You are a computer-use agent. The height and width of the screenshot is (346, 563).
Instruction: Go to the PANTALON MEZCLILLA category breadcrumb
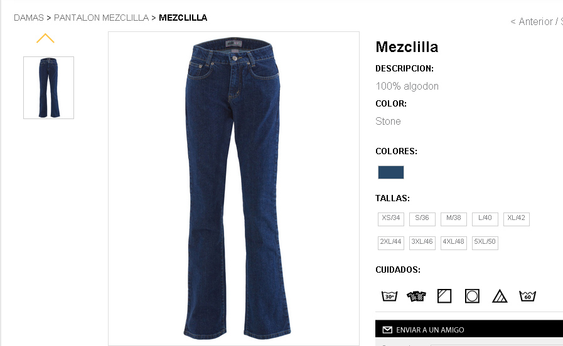pyautogui.click(x=101, y=18)
